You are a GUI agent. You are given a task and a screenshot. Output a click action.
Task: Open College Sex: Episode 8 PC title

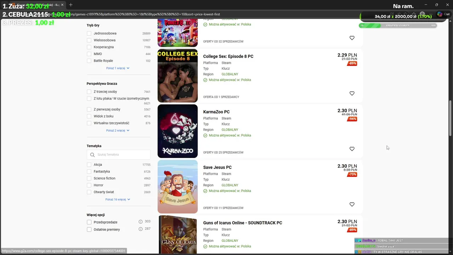[228, 56]
